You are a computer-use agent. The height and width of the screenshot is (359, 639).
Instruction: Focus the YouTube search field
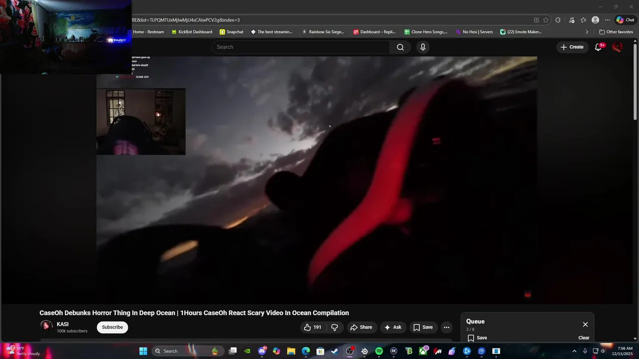click(x=301, y=47)
